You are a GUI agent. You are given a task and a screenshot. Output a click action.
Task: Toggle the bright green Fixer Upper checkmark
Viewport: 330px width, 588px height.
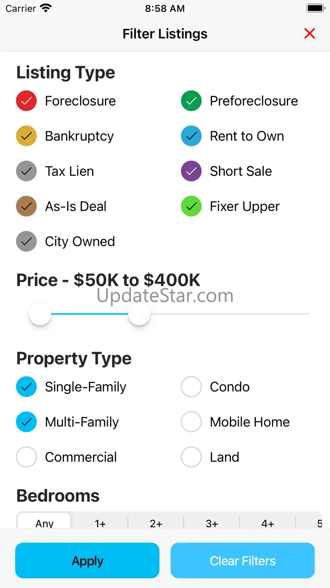(x=191, y=206)
